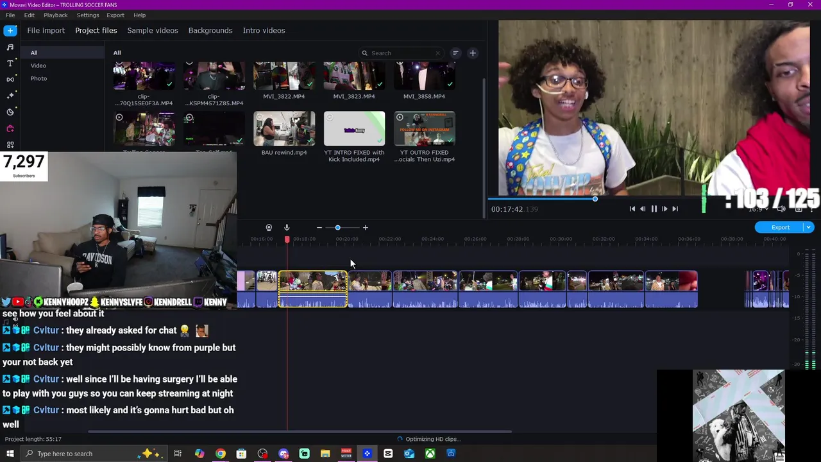Open the Export options dropdown arrow
The height and width of the screenshot is (462, 821).
coord(809,227)
